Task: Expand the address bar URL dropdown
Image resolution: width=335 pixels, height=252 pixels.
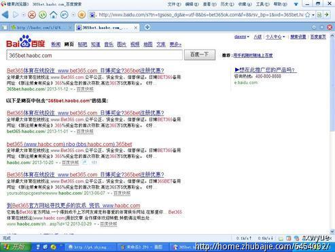Action: click(313, 15)
